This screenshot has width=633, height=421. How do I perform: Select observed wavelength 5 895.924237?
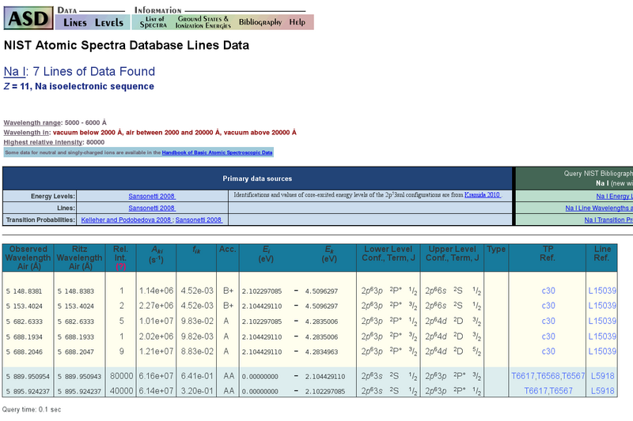[28, 392]
